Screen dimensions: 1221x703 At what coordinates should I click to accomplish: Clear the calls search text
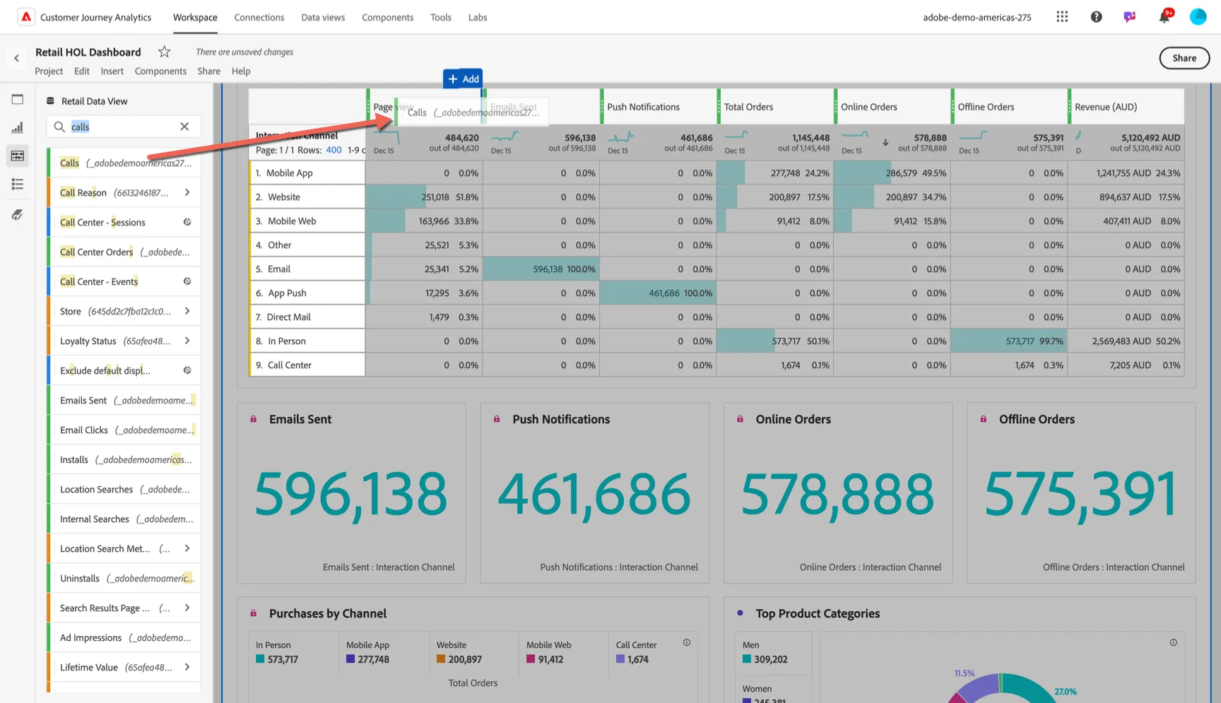184,126
